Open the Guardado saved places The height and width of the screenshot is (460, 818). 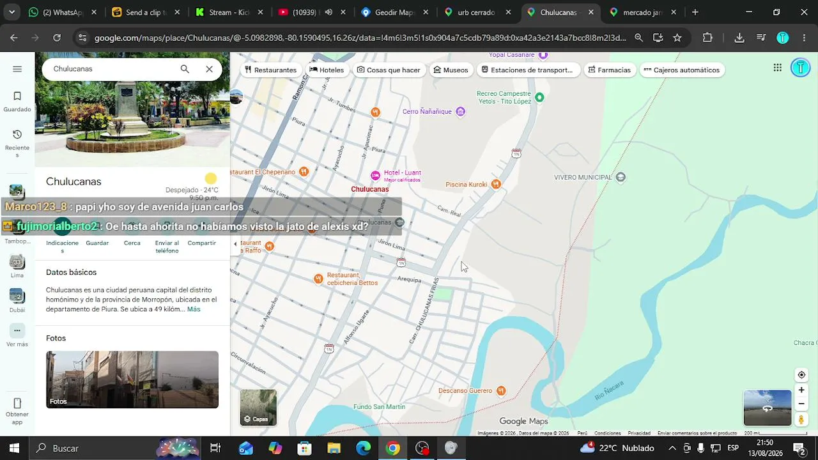17,102
